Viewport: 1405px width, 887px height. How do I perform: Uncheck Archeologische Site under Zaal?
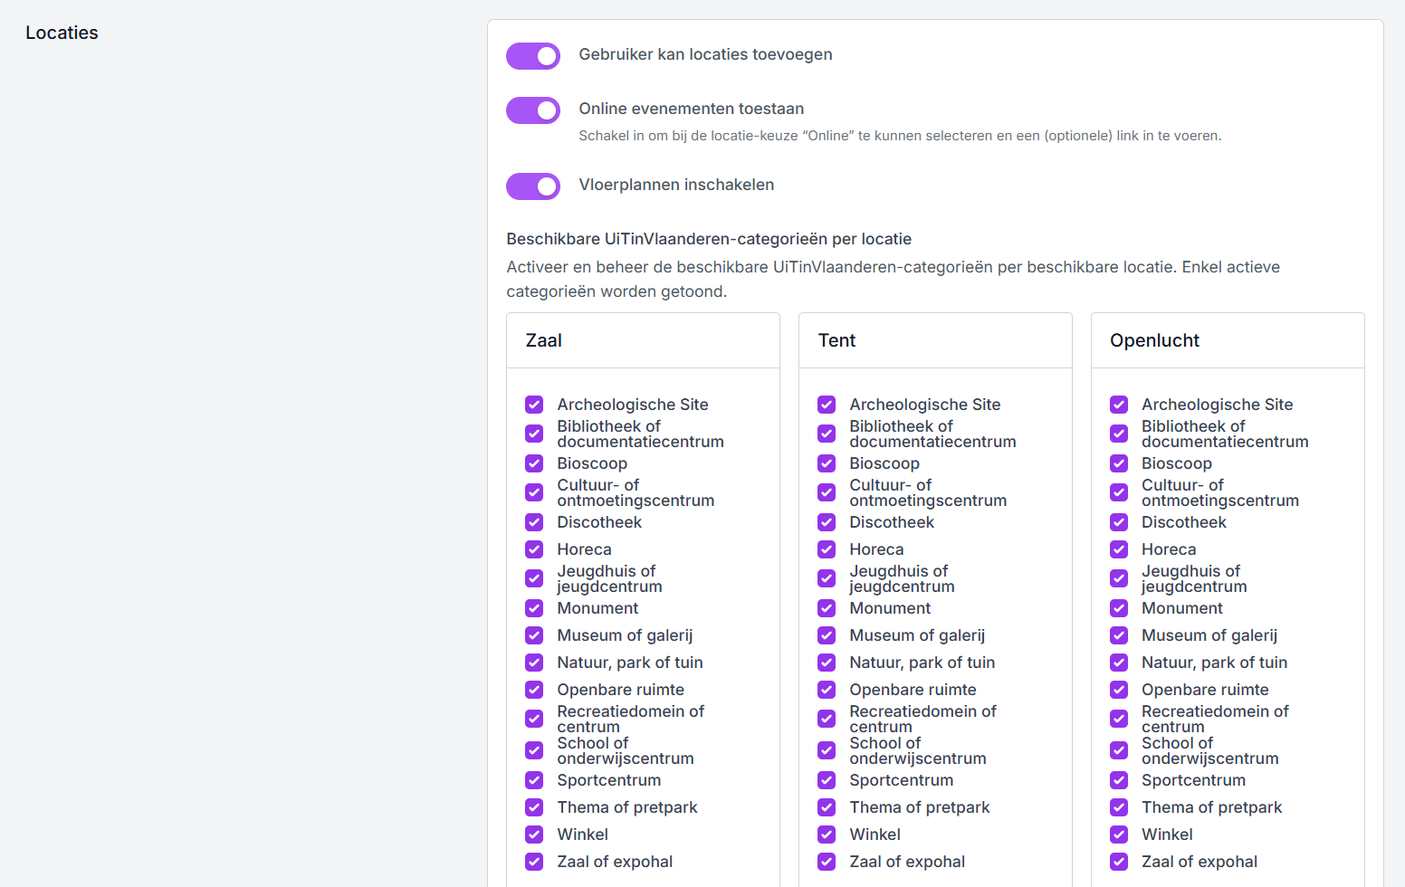(534, 405)
